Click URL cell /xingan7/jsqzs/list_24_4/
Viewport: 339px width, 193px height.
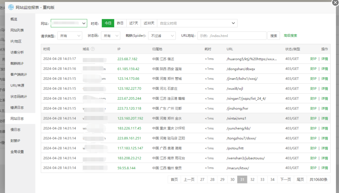click(x=246, y=99)
